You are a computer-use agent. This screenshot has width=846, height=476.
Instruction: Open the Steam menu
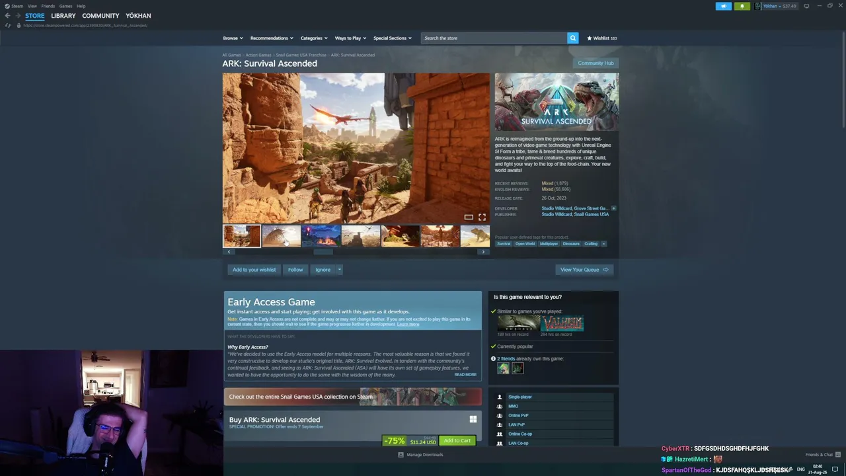coord(14,6)
